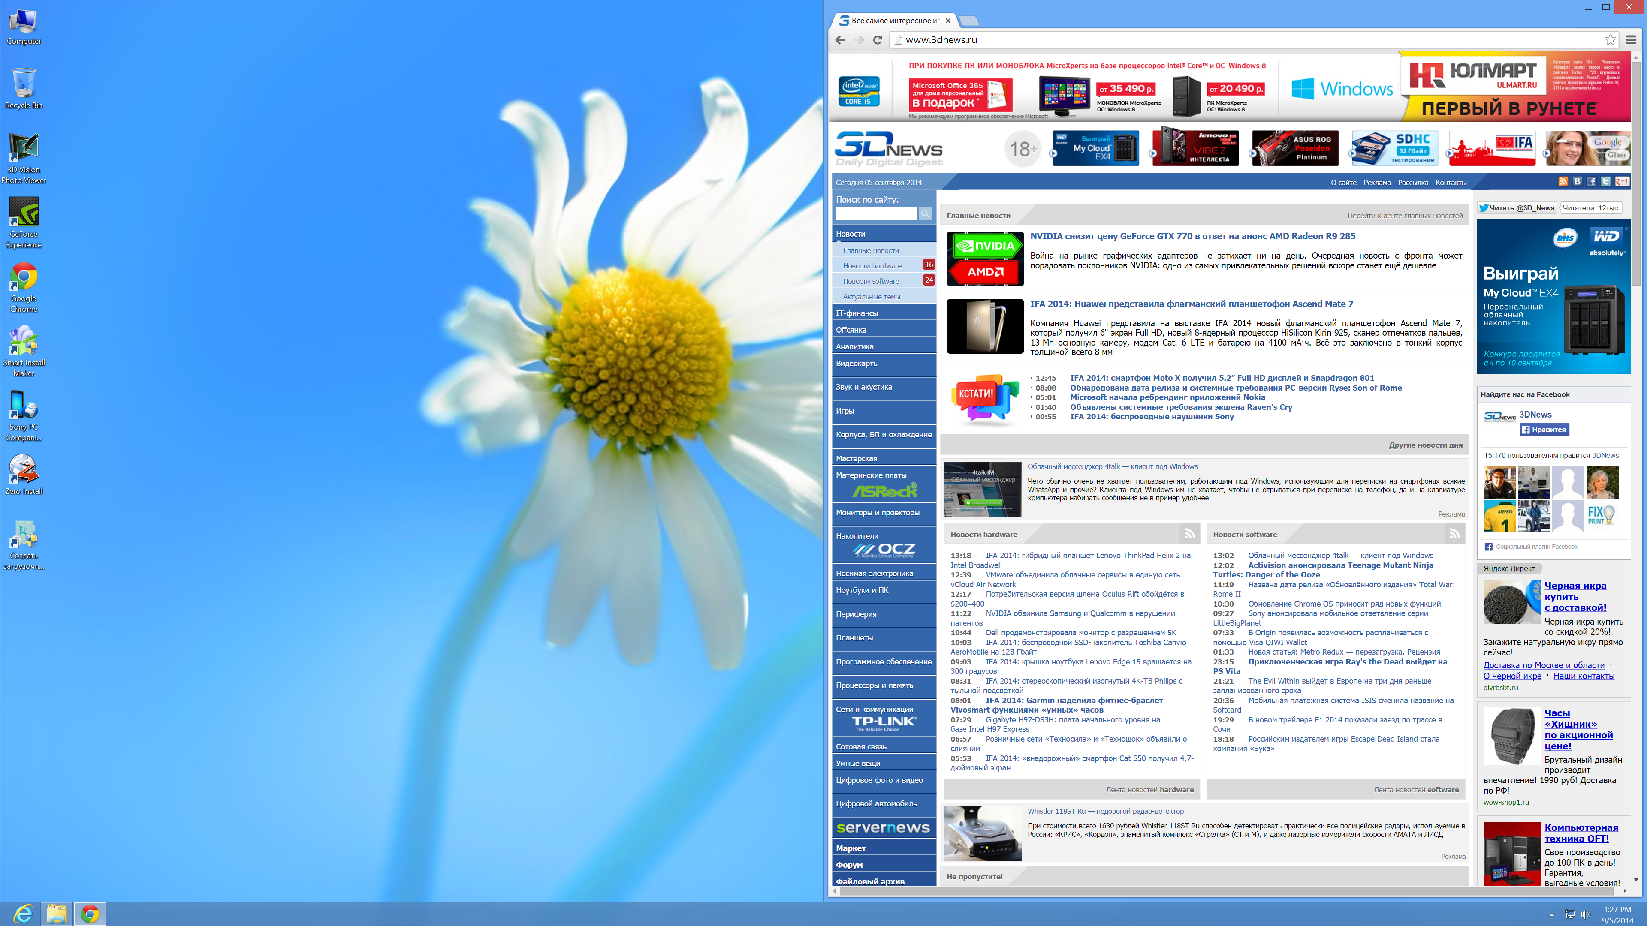
Task: Click Читать @3D_News Twitter button
Action: (x=1517, y=208)
